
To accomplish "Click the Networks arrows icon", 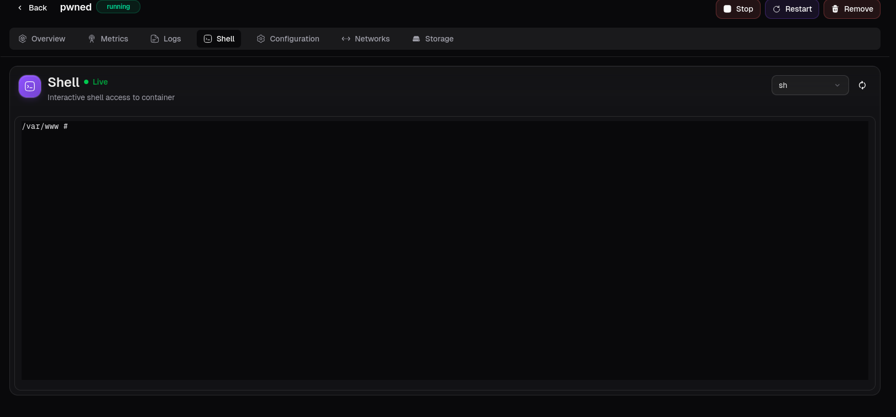I will click(x=346, y=39).
